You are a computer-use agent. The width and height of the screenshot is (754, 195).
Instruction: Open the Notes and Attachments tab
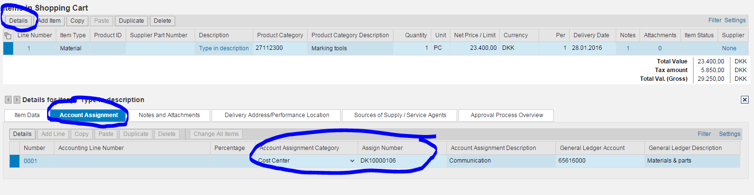click(x=169, y=115)
